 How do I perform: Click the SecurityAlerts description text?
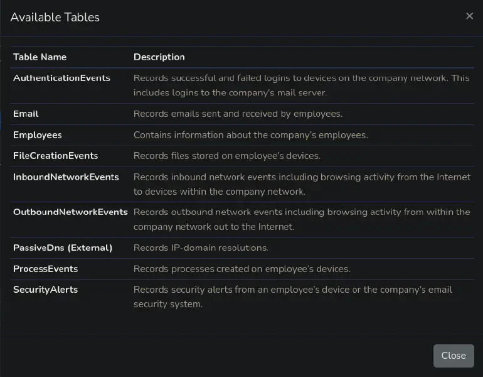[292, 297]
